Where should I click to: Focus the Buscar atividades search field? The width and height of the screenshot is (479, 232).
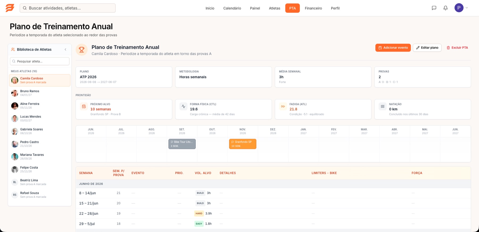[68, 8]
